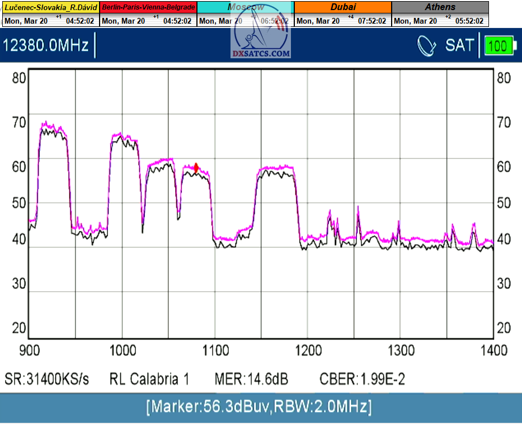Screen dimensions: 522x424
Task: Click the SAT mode label
Action: coord(459,45)
